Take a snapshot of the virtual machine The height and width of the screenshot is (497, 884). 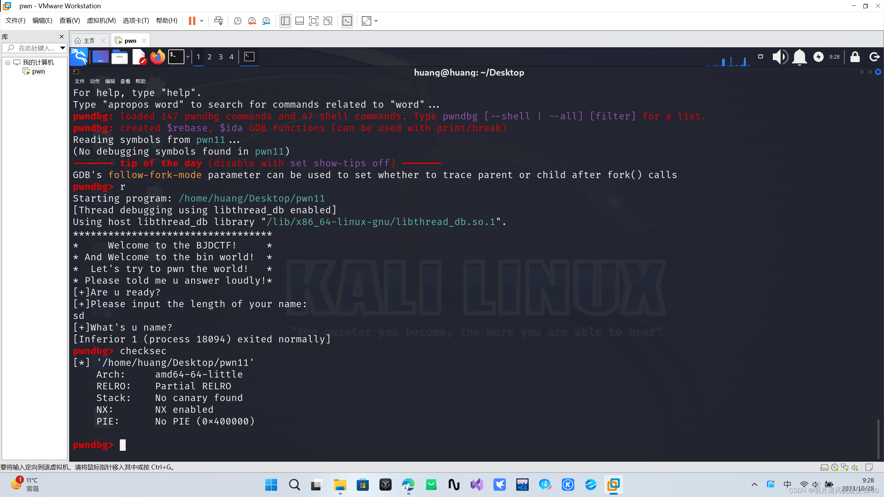(x=237, y=21)
